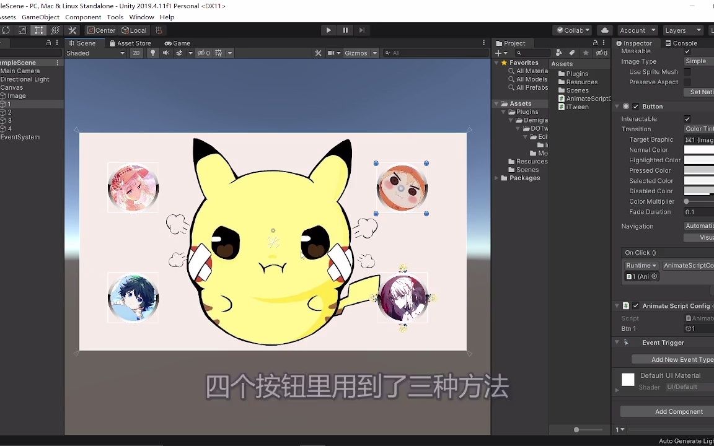
Task: Open the GameObject menu
Action: [42, 17]
